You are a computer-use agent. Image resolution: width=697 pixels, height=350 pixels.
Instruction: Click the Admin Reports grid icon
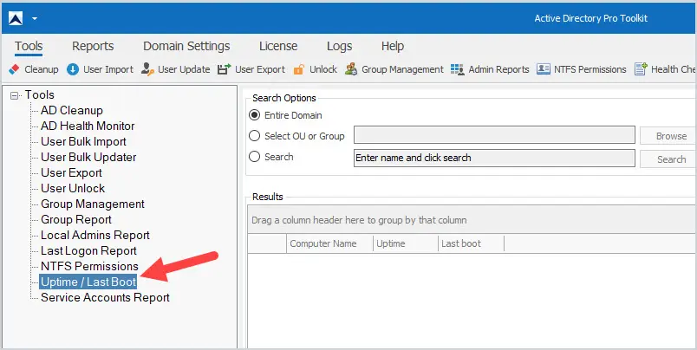[x=458, y=69]
